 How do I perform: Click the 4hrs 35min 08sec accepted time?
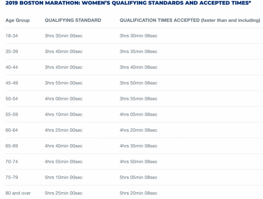click(x=138, y=146)
